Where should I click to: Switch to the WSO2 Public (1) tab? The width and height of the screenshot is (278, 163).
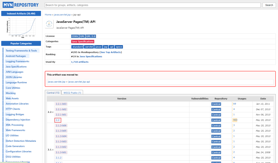tap(72, 93)
